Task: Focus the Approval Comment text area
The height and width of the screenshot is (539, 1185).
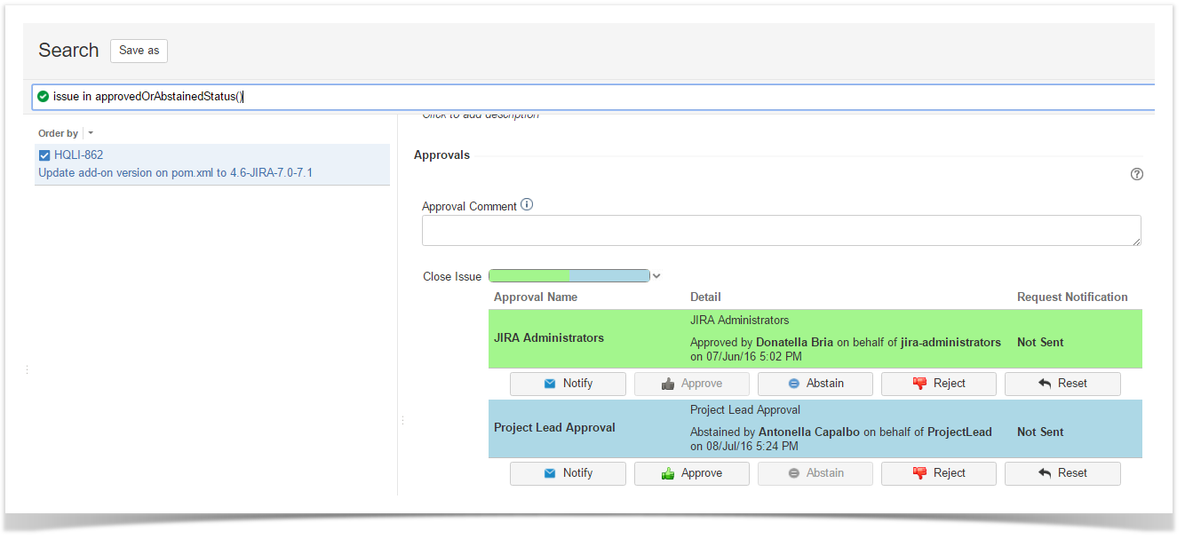Action: coord(780,230)
